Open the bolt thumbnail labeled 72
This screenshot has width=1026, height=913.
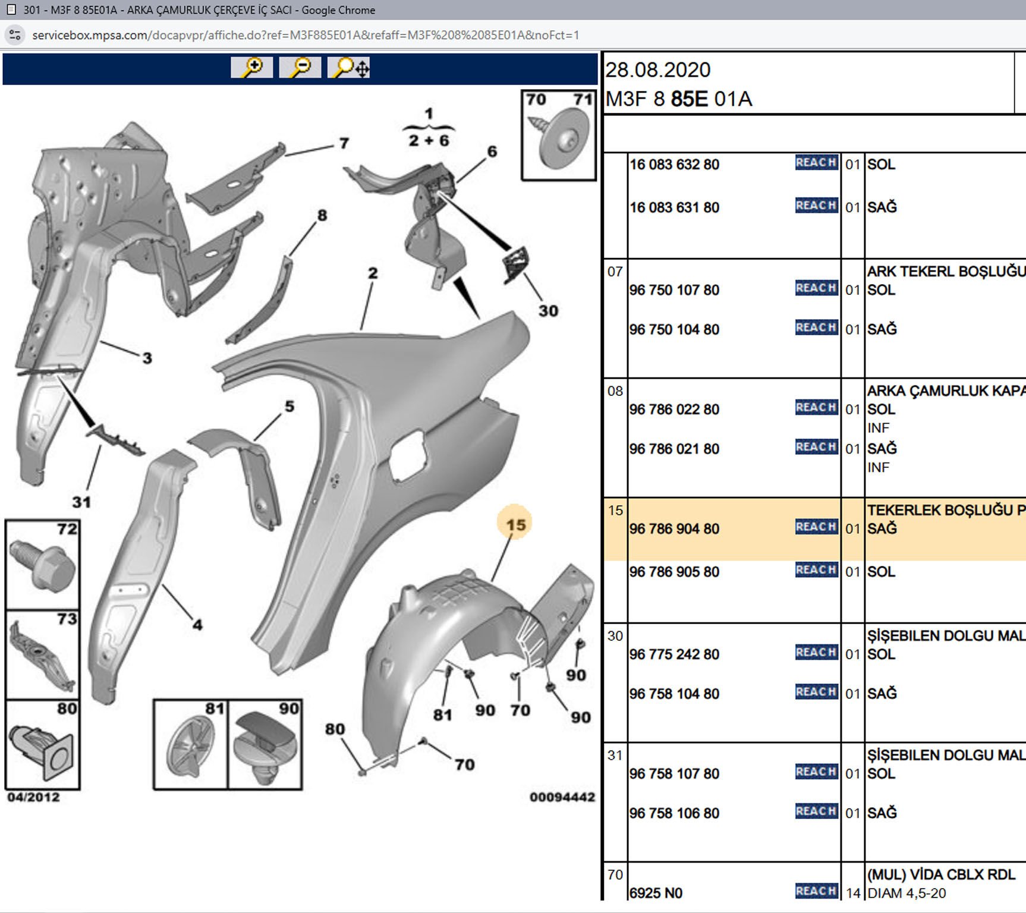[x=42, y=565]
